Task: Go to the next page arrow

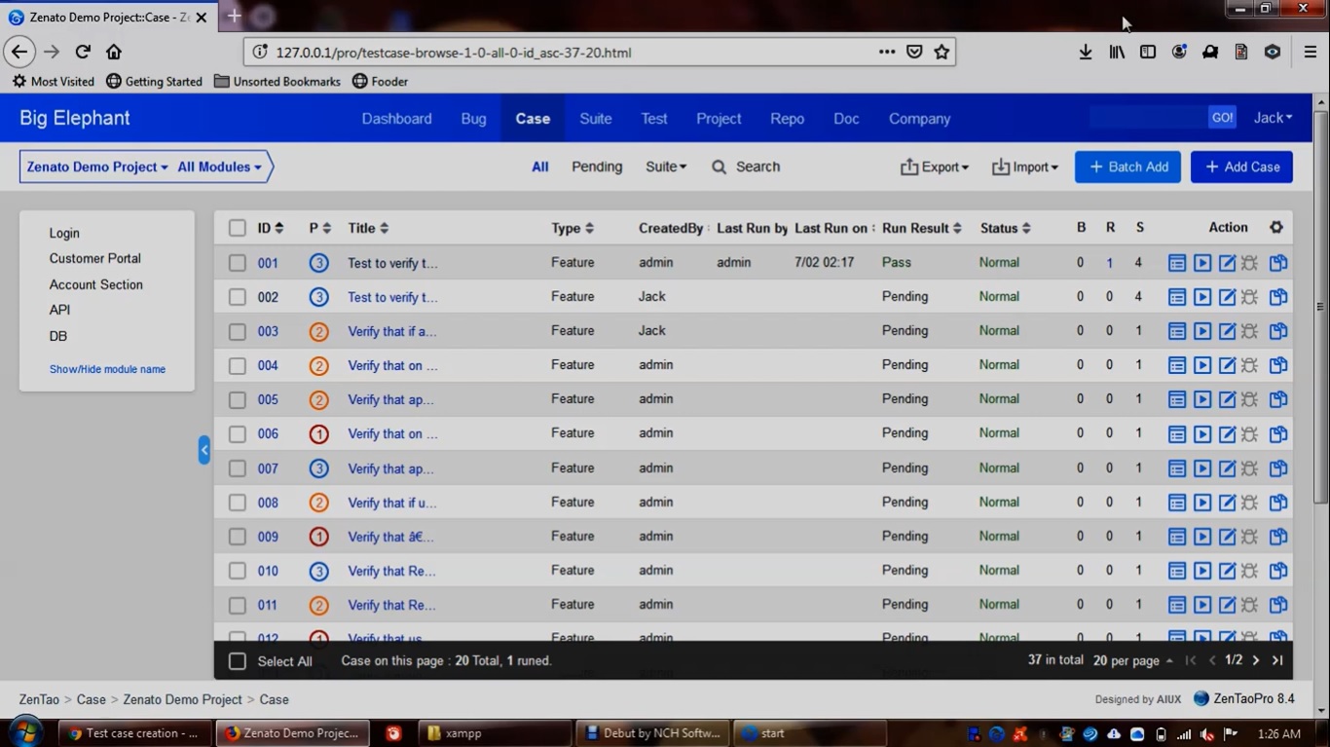Action: pos(1256,660)
